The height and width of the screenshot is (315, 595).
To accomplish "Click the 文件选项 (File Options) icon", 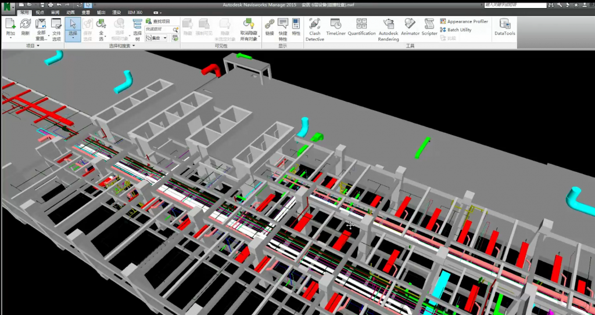I will [56, 28].
